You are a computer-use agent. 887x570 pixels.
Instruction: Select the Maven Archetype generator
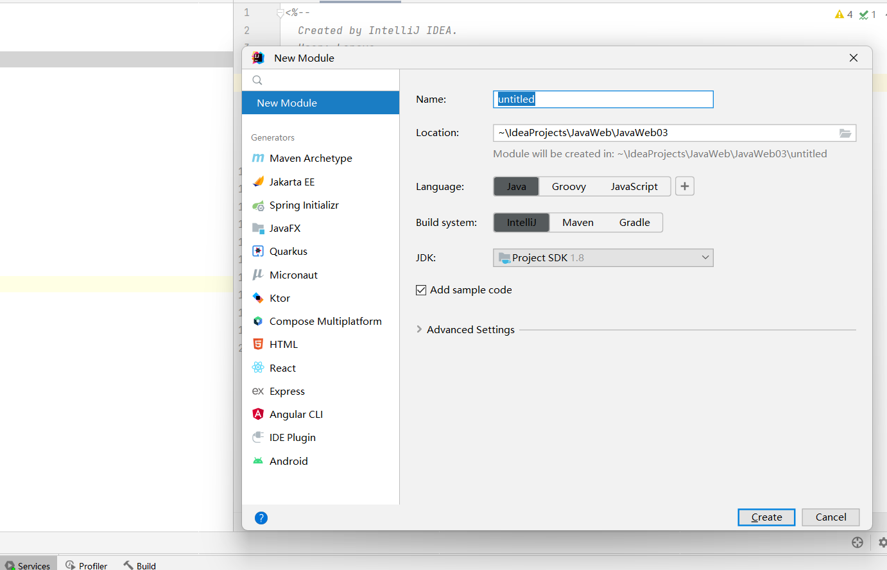pyautogui.click(x=320, y=158)
